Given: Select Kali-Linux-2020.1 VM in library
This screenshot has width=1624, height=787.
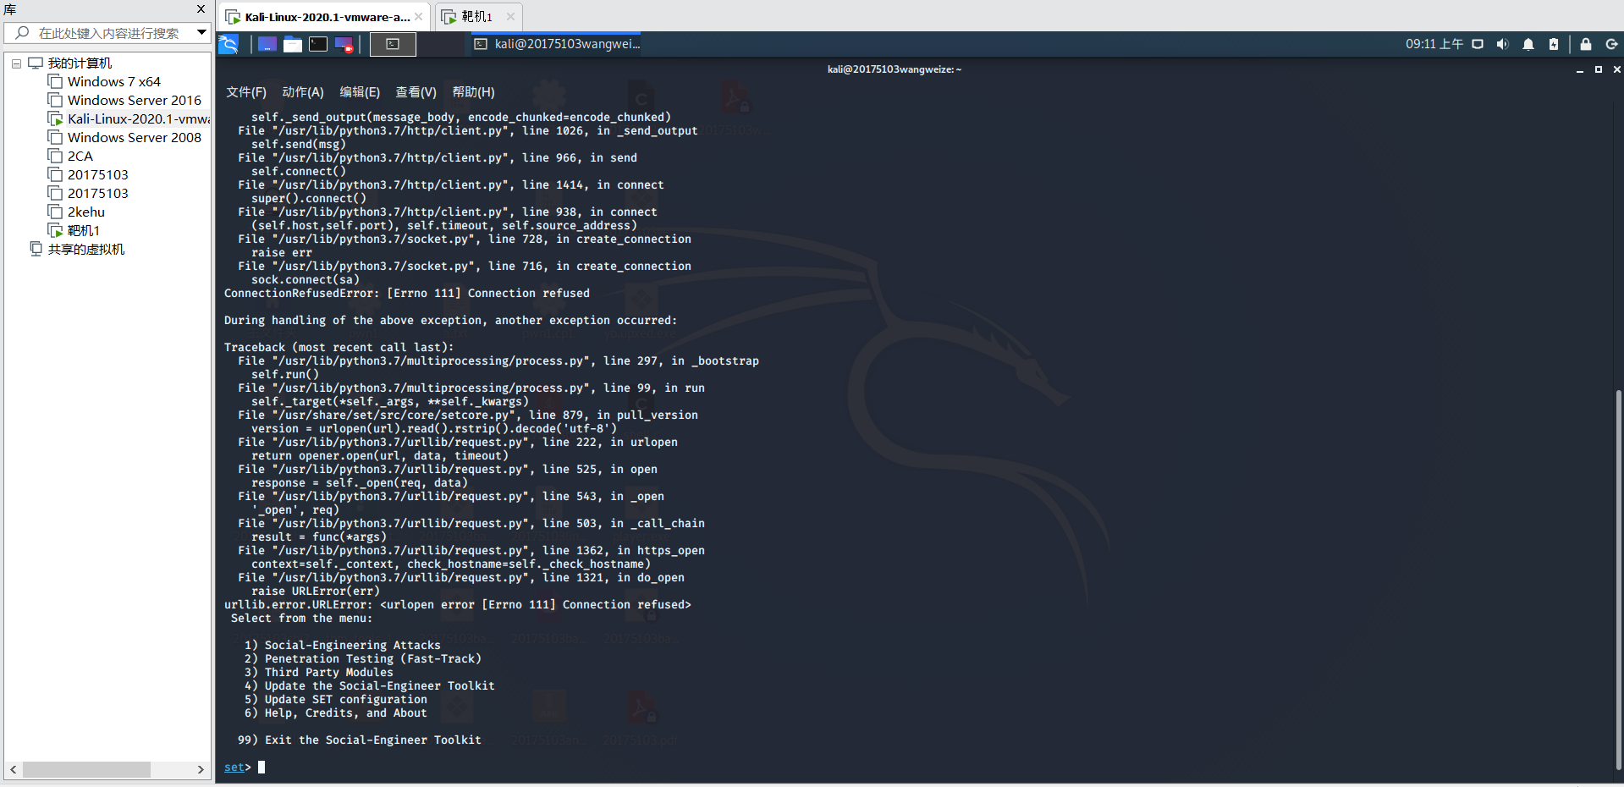Looking at the screenshot, I should pyautogui.click(x=138, y=119).
